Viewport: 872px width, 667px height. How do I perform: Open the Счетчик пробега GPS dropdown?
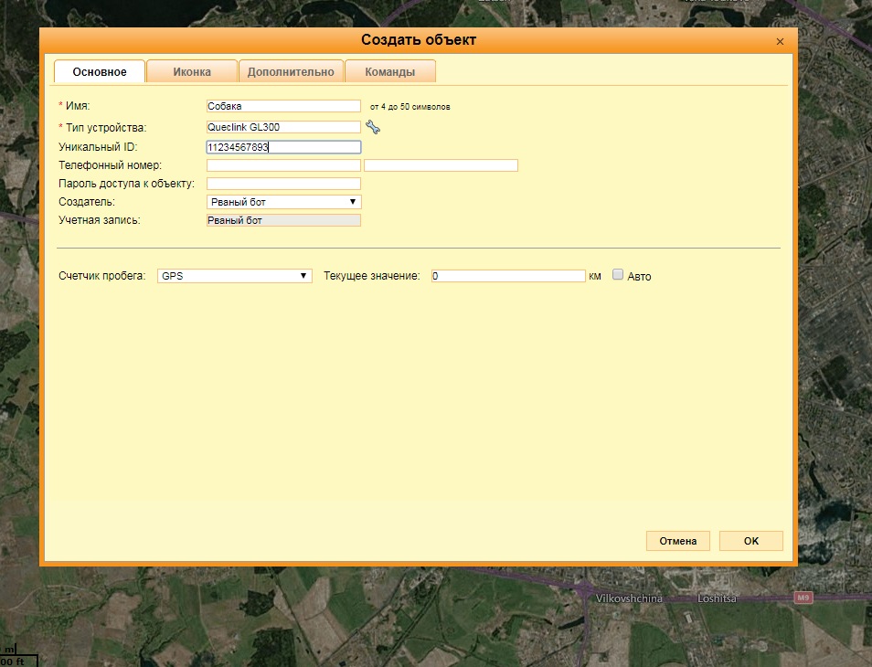[x=234, y=276]
